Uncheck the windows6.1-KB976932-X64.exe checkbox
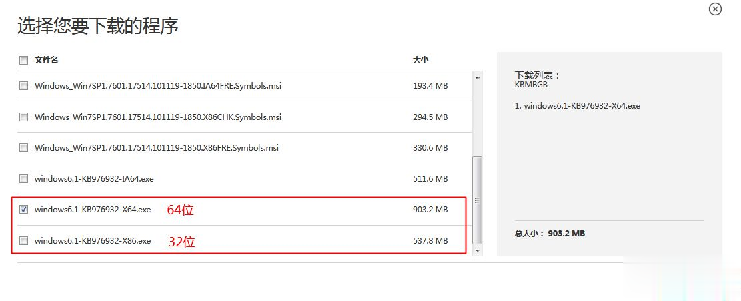 pos(23,210)
